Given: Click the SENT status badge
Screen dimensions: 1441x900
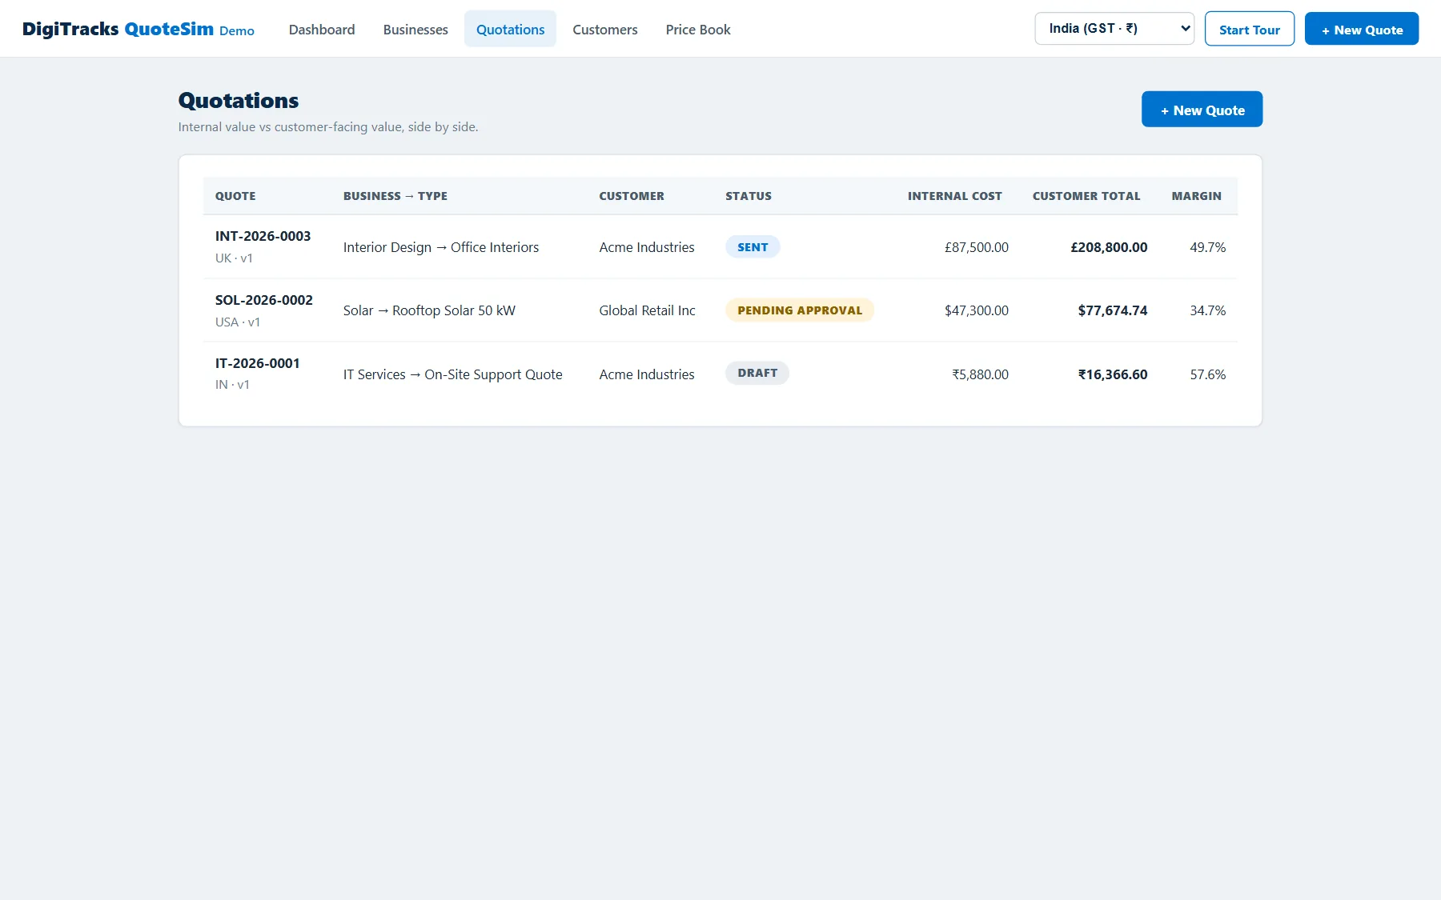Looking at the screenshot, I should click(x=753, y=247).
